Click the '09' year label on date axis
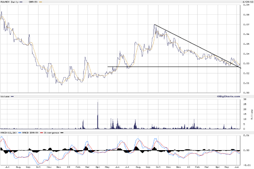 [69, 167]
